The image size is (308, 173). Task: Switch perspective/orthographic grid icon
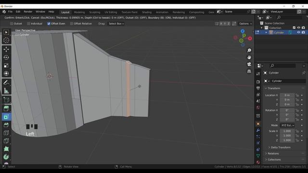pos(249,71)
